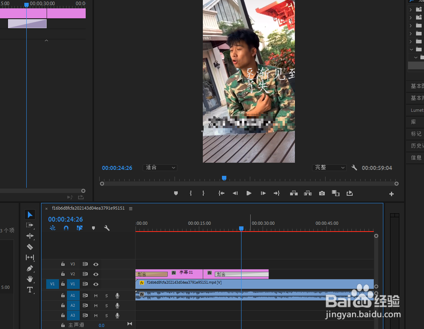Toggle V1 track output eye

(96, 284)
